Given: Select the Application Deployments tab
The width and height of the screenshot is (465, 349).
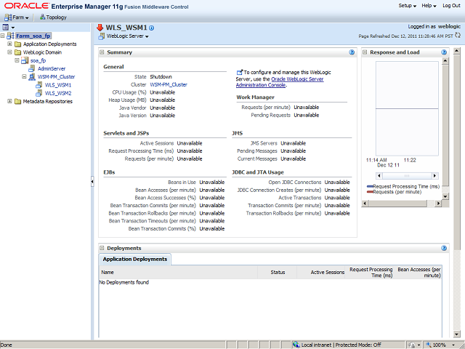Looking at the screenshot, I should pos(134,259).
